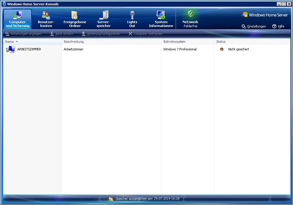
Task: Close the Windows Home Server-Konsole window
Action: (x=289, y=4)
